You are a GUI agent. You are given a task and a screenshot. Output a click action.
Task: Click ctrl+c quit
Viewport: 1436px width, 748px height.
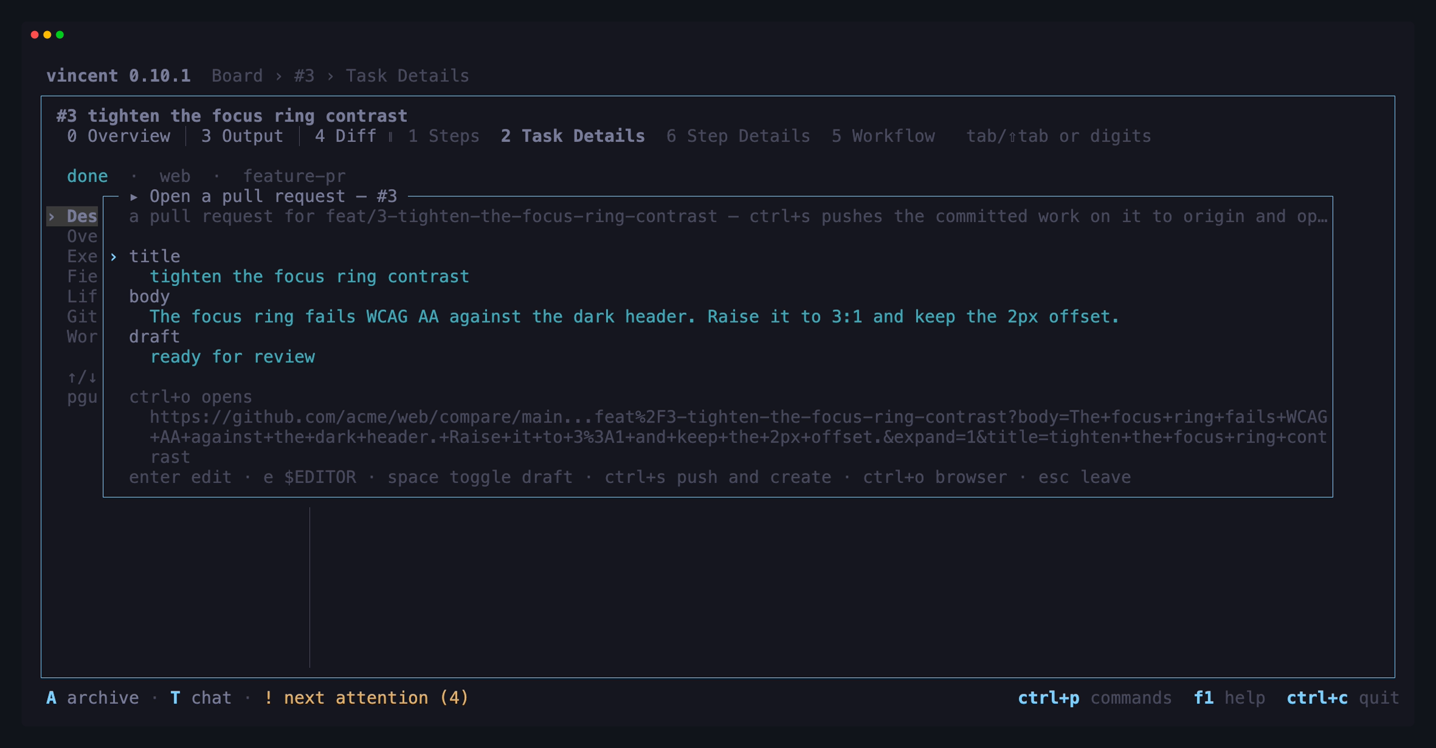[x=1343, y=698]
